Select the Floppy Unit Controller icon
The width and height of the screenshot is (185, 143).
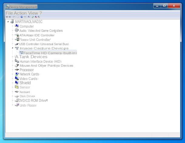17,39
